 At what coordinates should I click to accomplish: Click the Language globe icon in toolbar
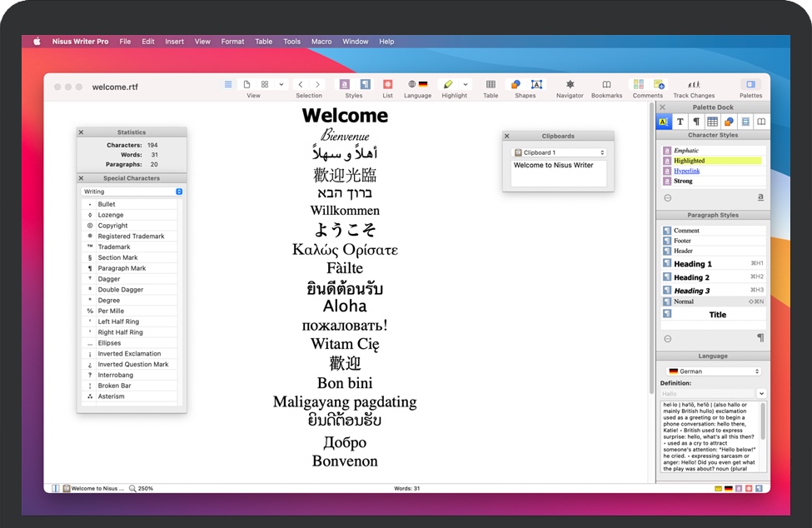click(412, 85)
